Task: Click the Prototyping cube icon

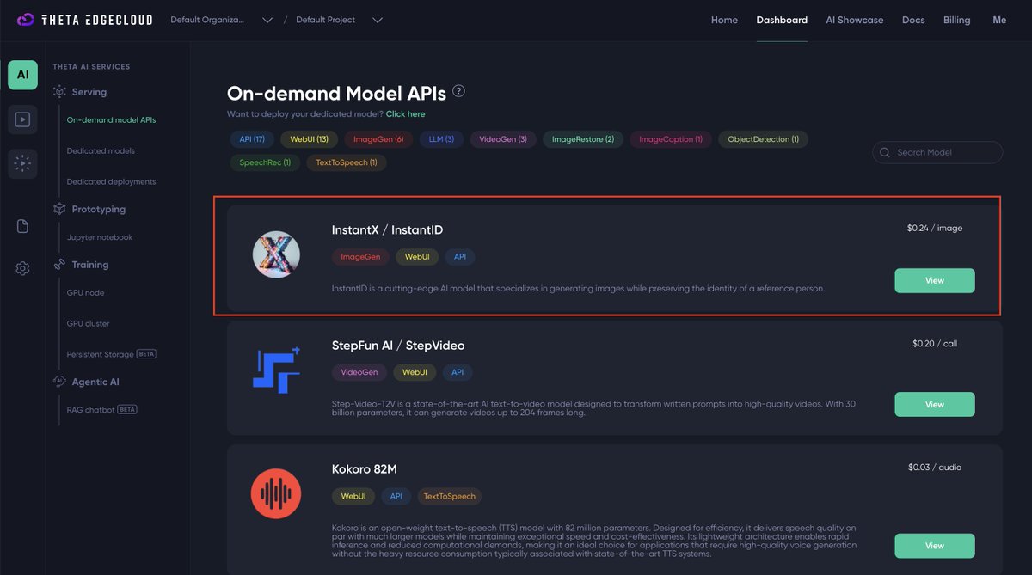Action: (x=59, y=209)
